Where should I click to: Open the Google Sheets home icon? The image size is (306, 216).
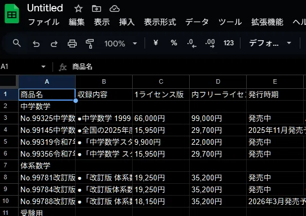click(x=12, y=14)
